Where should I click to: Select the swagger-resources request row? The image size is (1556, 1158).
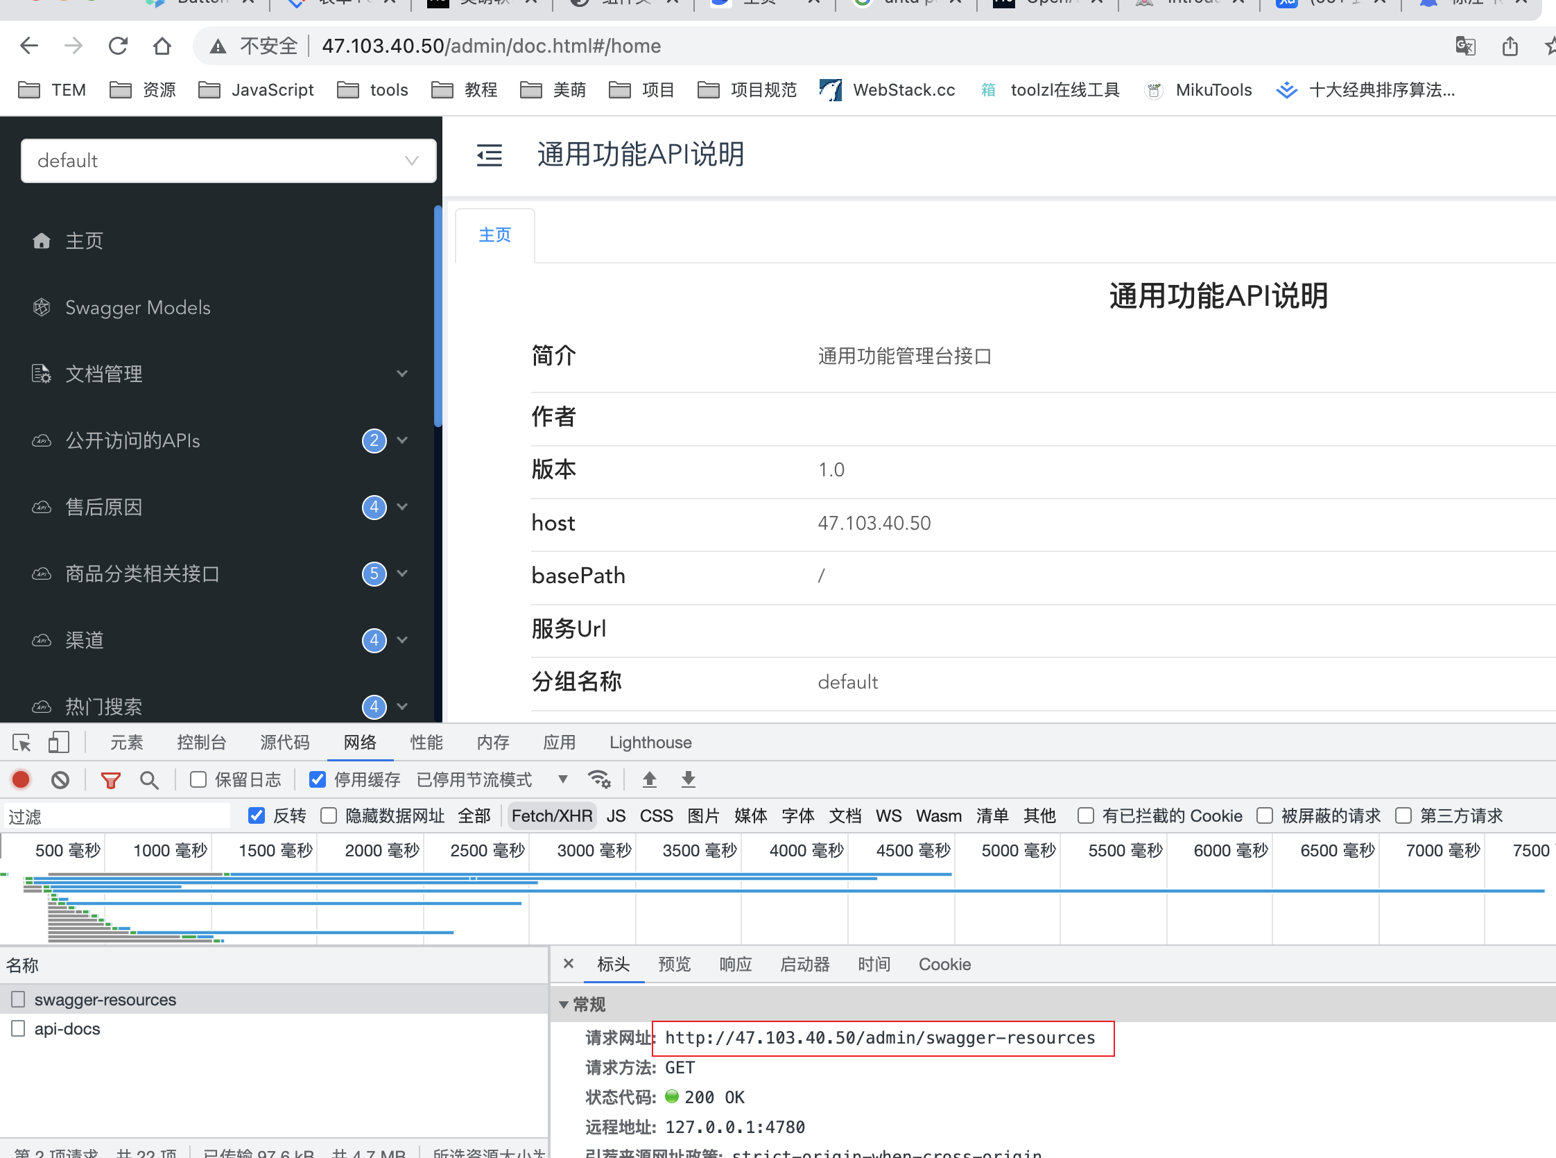pyautogui.click(x=274, y=1000)
